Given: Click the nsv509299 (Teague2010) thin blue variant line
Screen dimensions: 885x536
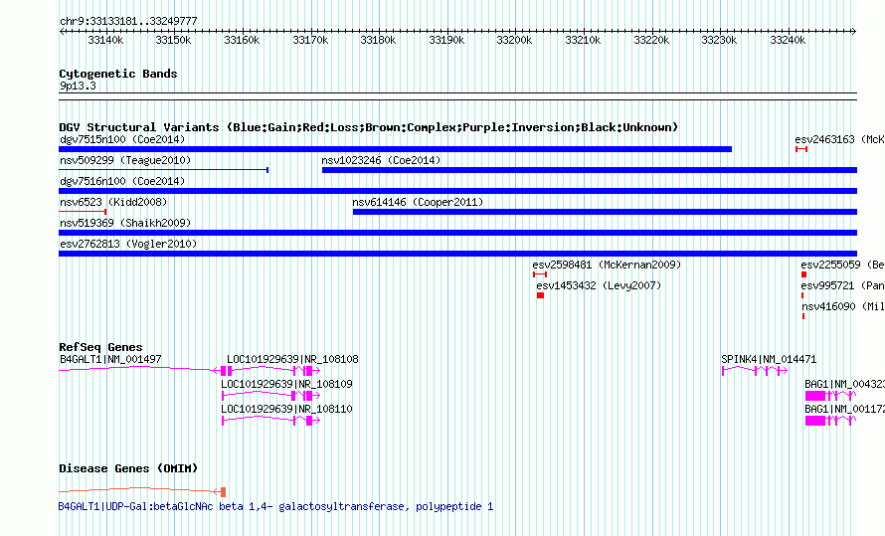Looking at the screenshot, I should [x=164, y=170].
